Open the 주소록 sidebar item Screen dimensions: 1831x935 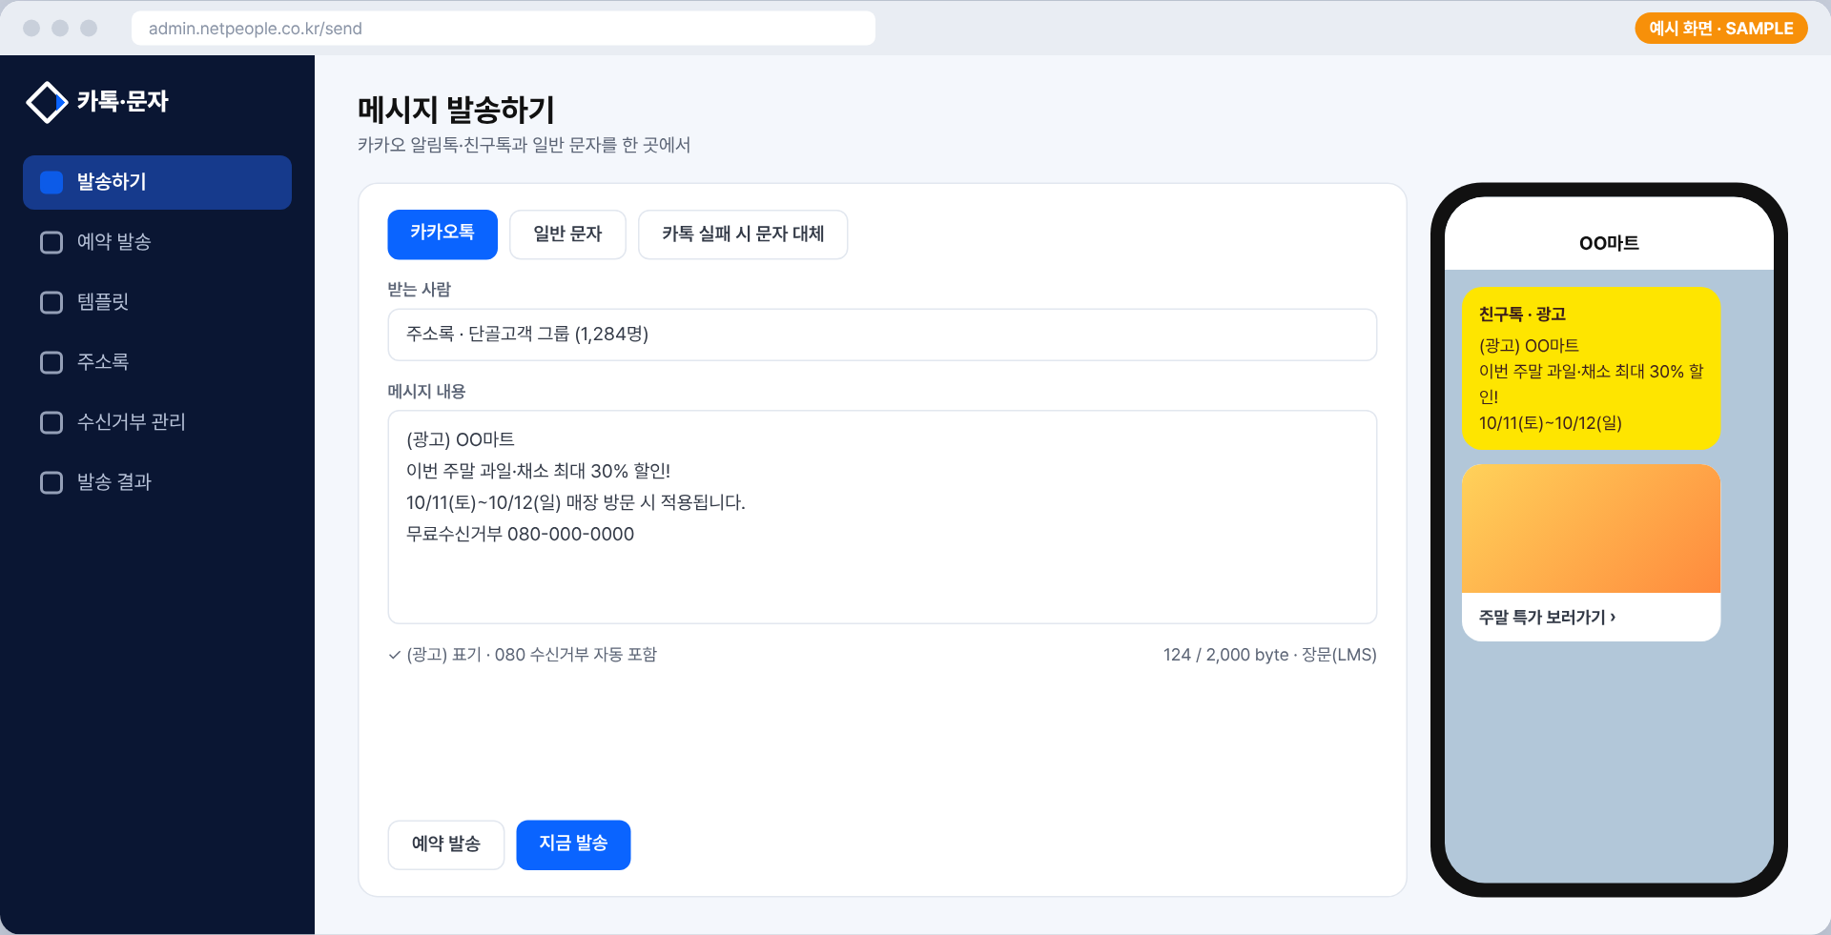point(157,362)
